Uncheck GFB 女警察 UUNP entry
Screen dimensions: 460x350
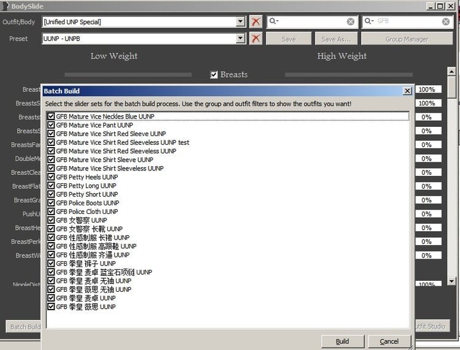[x=51, y=220]
